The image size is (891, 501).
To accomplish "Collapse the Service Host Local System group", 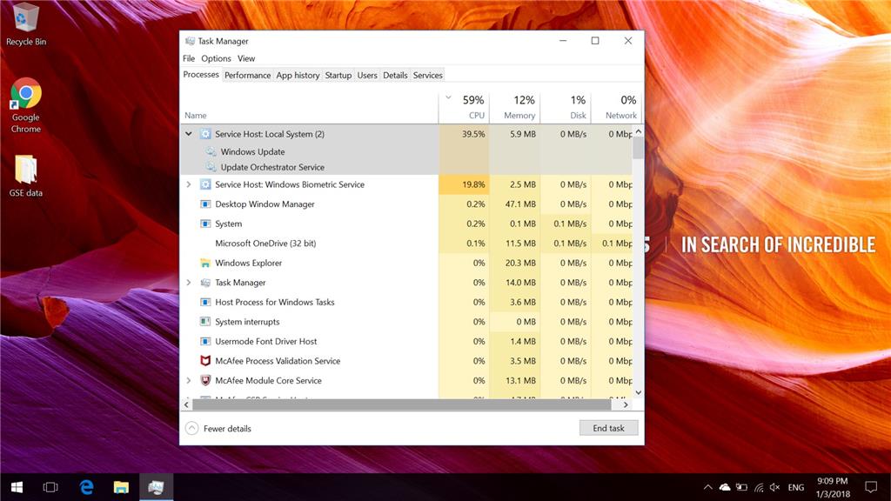I will (189, 134).
